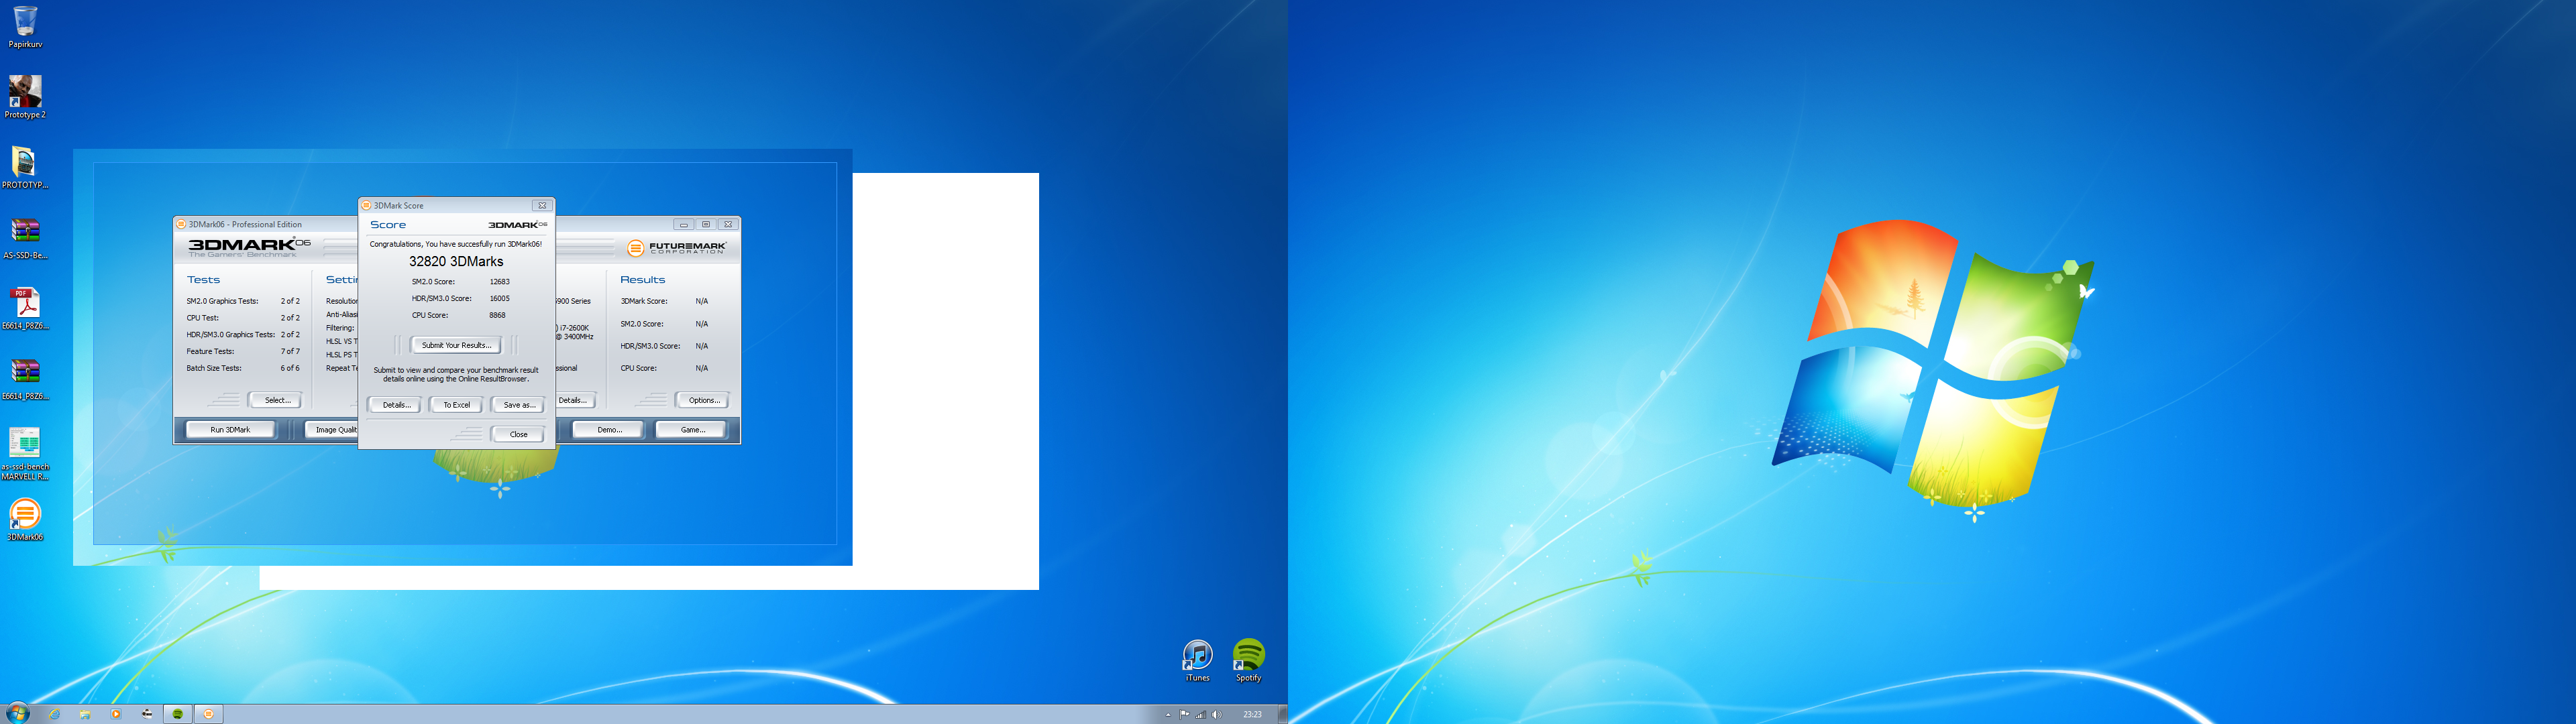The image size is (2576, 724).
Task: Open Windows Media Player from the taskbar
Action: [x=116, y=714]
